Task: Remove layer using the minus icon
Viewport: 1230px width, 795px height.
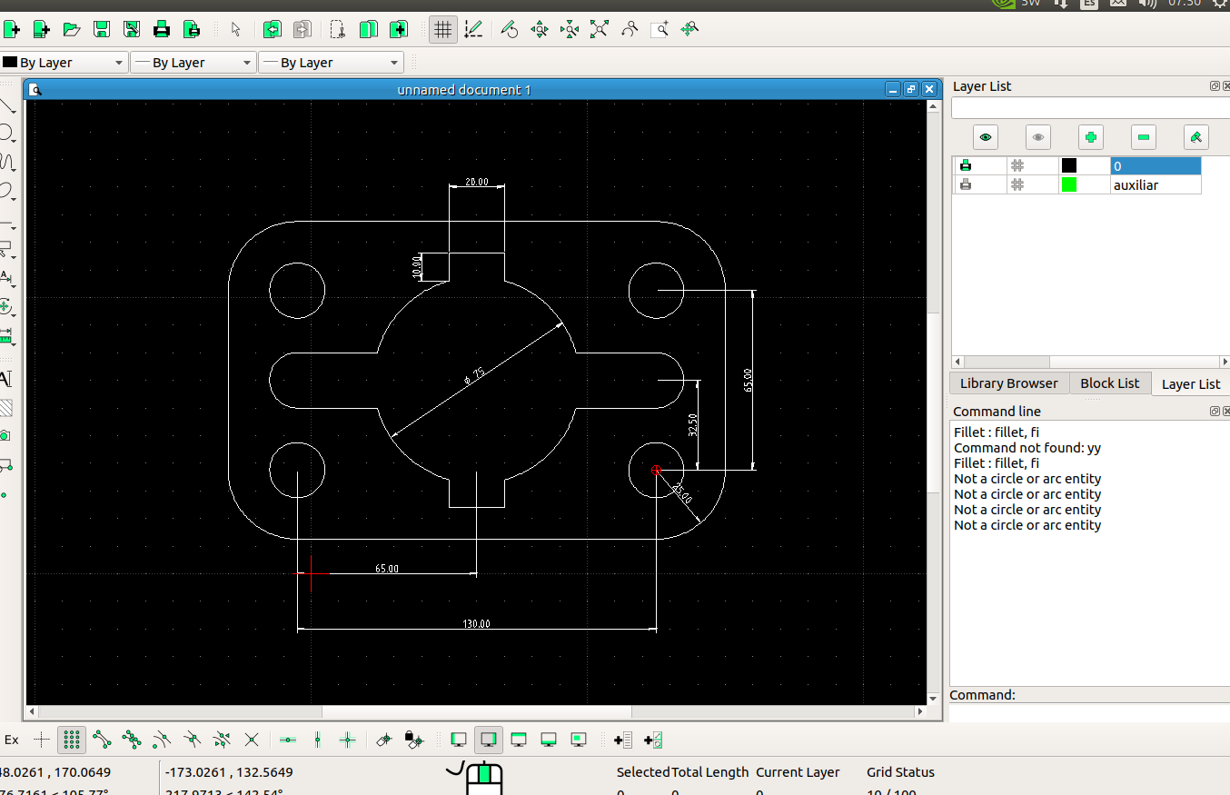Action: 1143,137
